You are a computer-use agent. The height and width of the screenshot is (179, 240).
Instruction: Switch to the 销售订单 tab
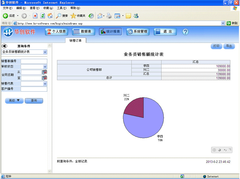click(75, 40)
